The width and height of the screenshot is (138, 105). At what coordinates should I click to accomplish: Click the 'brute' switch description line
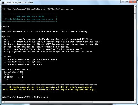click(43, 49)
